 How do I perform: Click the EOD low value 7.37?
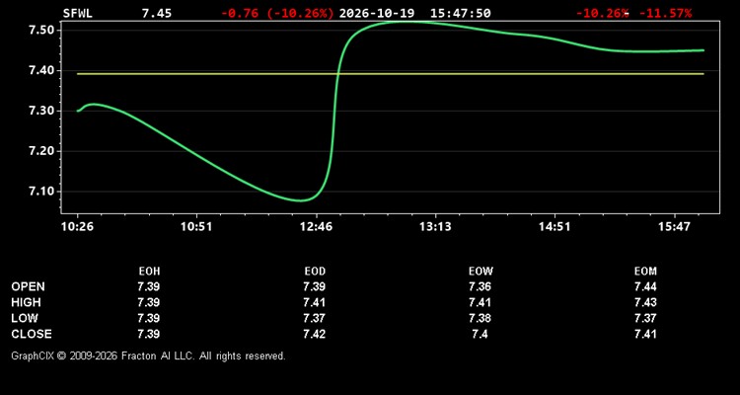pyautogui.click(x=315, y=318)
